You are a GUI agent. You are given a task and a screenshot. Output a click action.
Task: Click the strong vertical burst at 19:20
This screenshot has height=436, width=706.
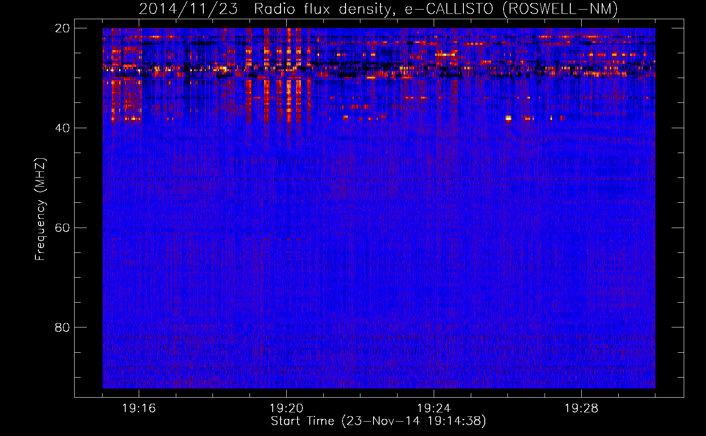(x=288, y=76)
